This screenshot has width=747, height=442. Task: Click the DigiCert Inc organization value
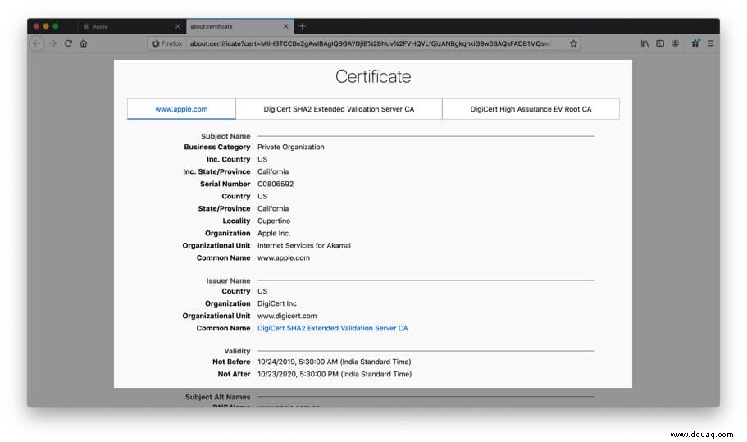277,304
